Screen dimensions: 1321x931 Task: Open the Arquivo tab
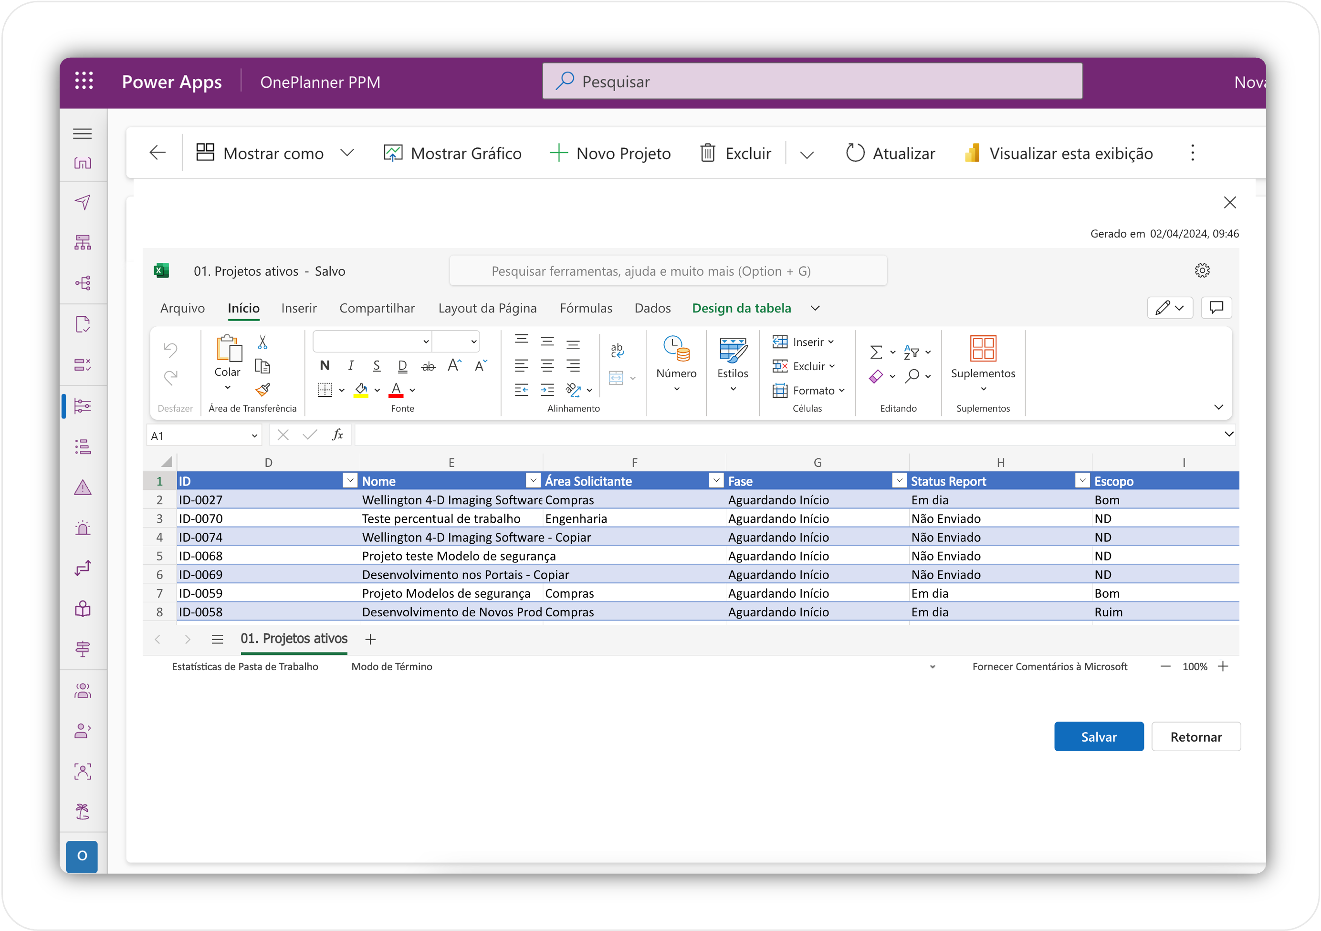[x=182, y=308]
